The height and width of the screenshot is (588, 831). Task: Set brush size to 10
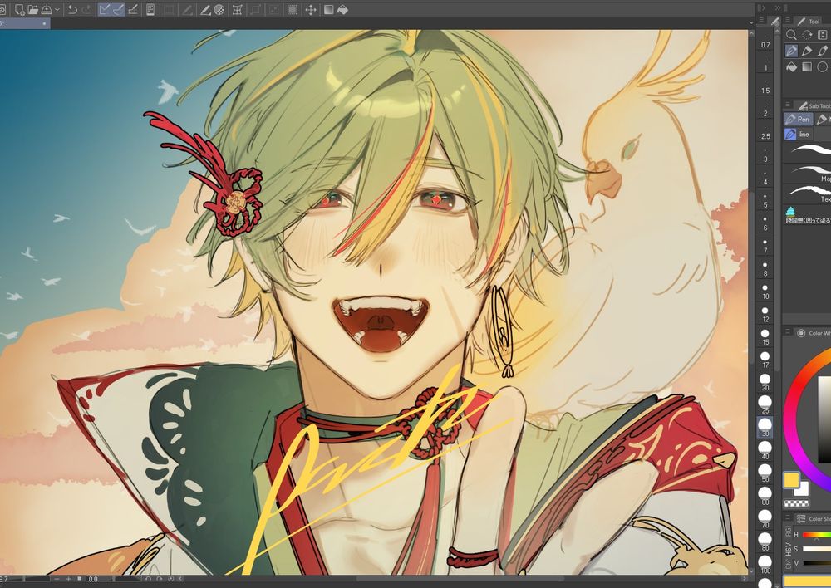pos(765,292)
